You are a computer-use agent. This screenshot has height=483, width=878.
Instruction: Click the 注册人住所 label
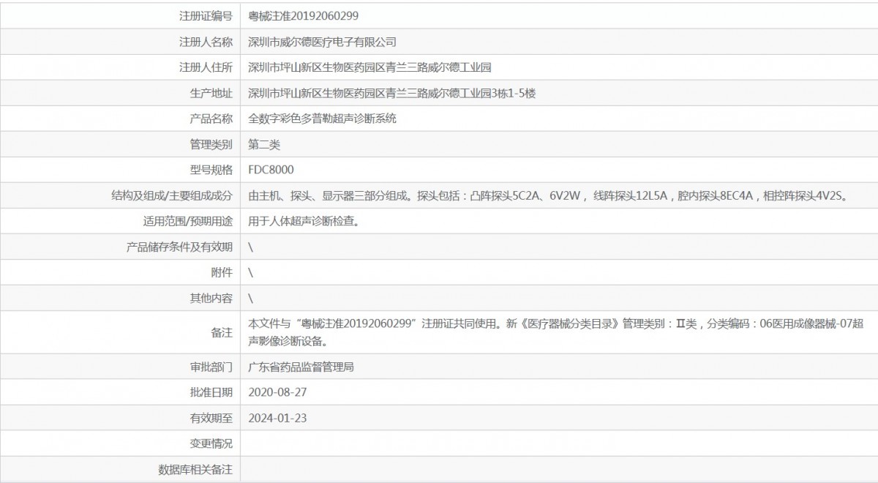206,67
